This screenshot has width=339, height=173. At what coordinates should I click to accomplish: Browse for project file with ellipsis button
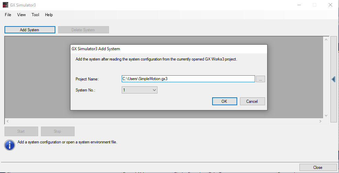coord(261,79)
